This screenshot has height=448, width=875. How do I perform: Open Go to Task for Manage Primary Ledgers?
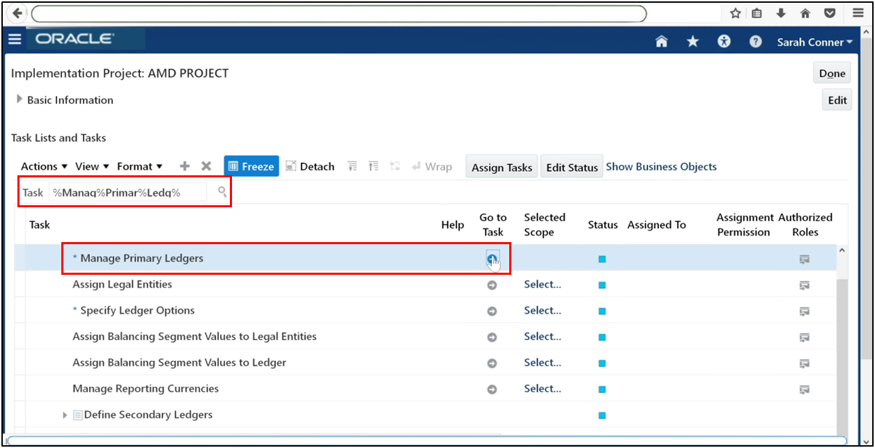pyautogui.click(x=493, y=258)
